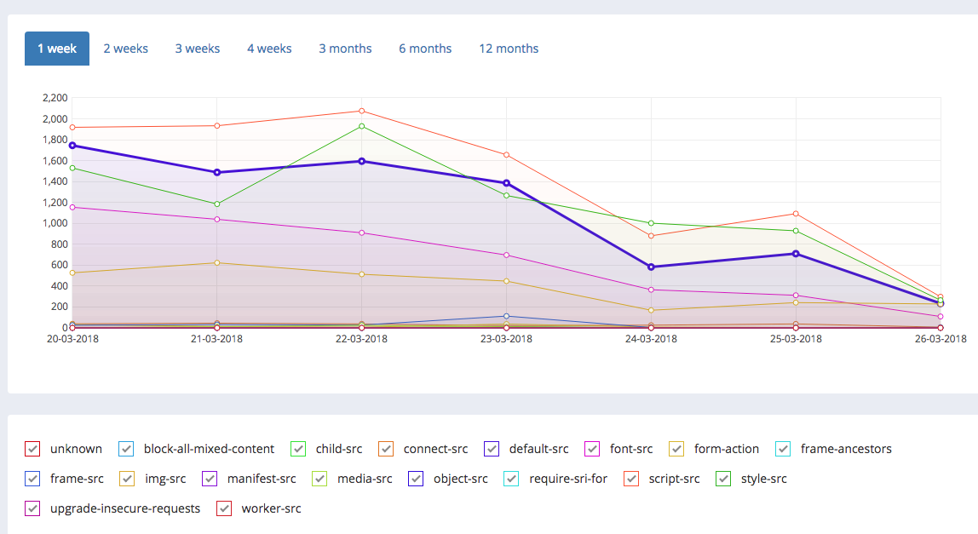The width and height of the screenshot is (978, 534).
Task: Uncheck the style-src checkbox
Action: [x=723, y=479]
